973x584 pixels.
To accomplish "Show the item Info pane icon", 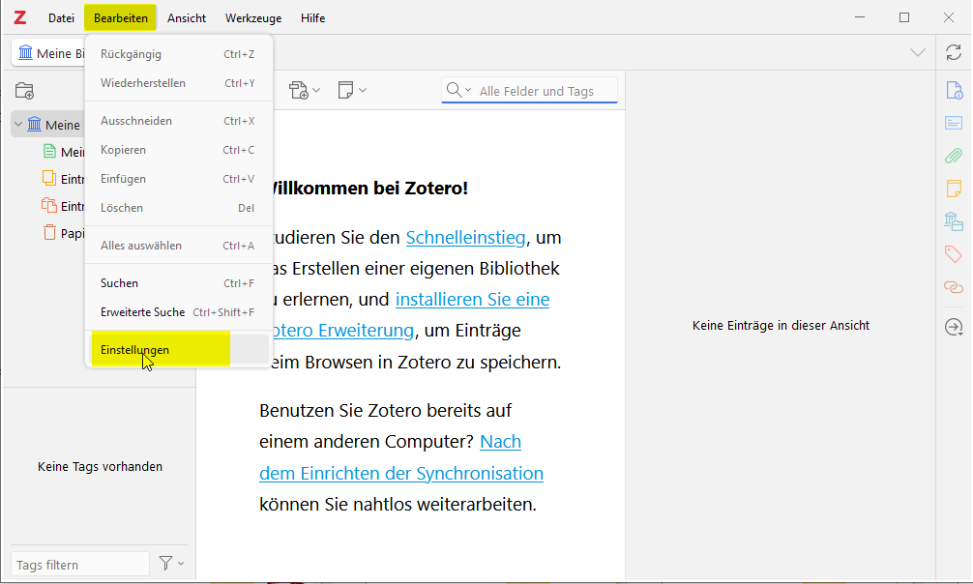I will coord(954,91).
